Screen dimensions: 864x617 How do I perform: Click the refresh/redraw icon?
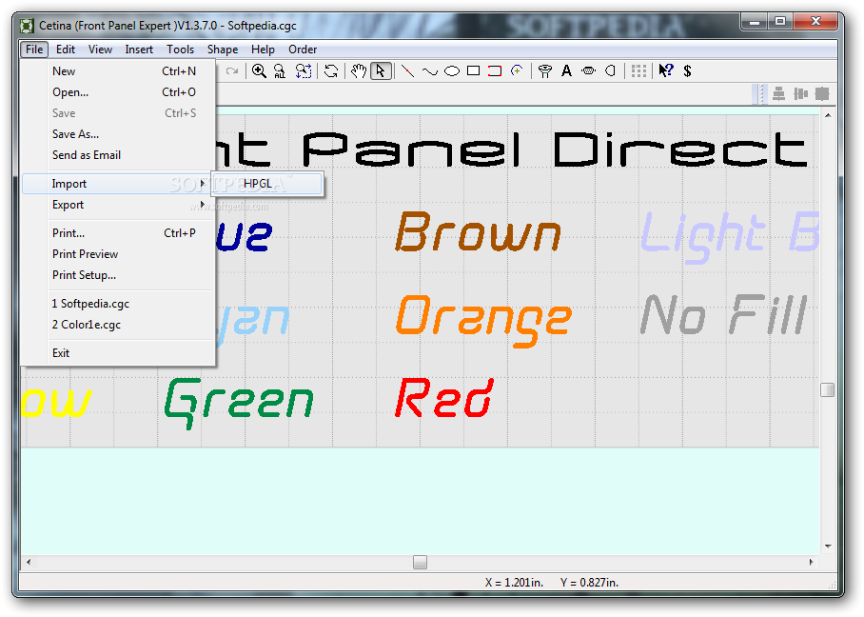[330, 70]
